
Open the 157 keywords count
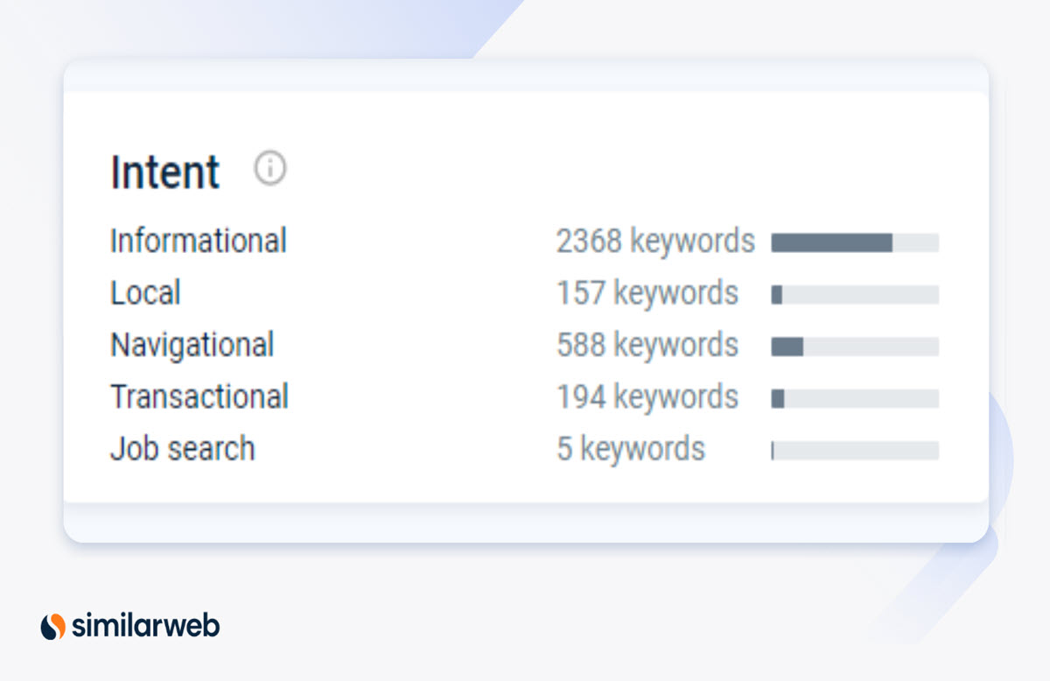647,293
